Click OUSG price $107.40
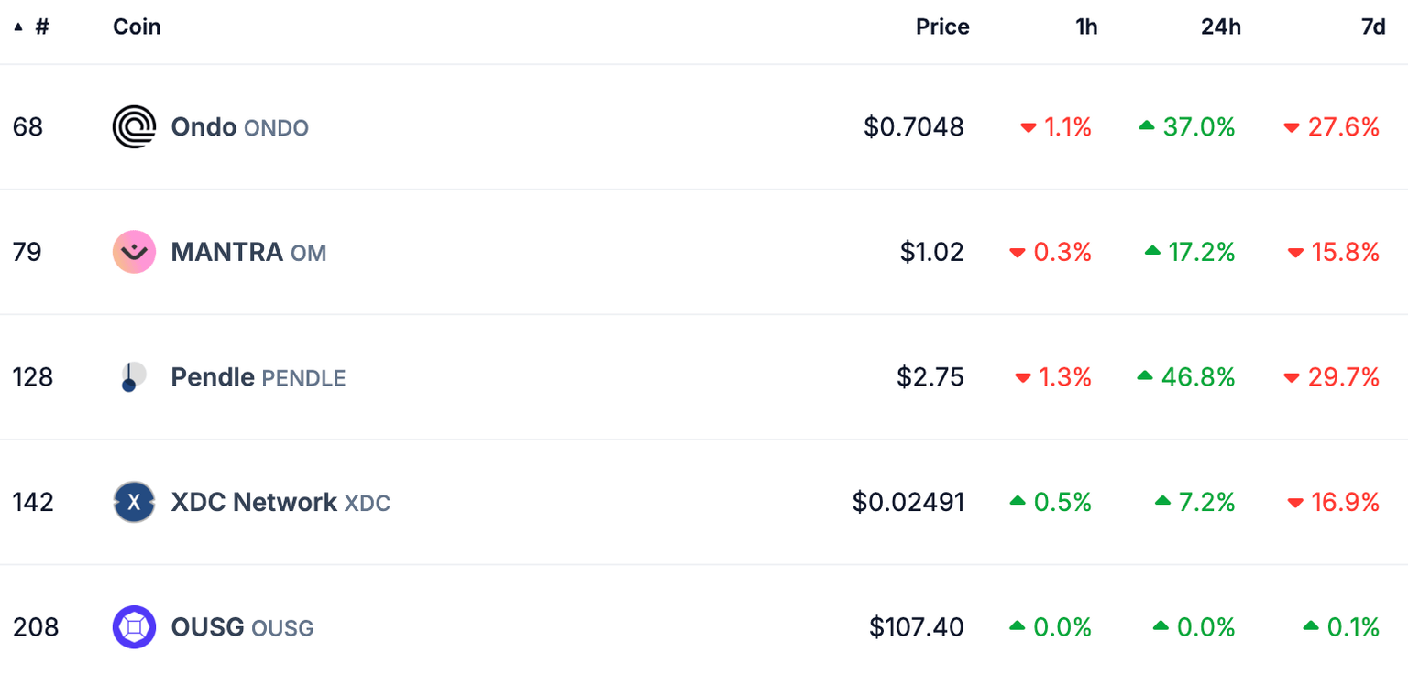Viewport: 1408px width, 685px height. pos(916,627)
